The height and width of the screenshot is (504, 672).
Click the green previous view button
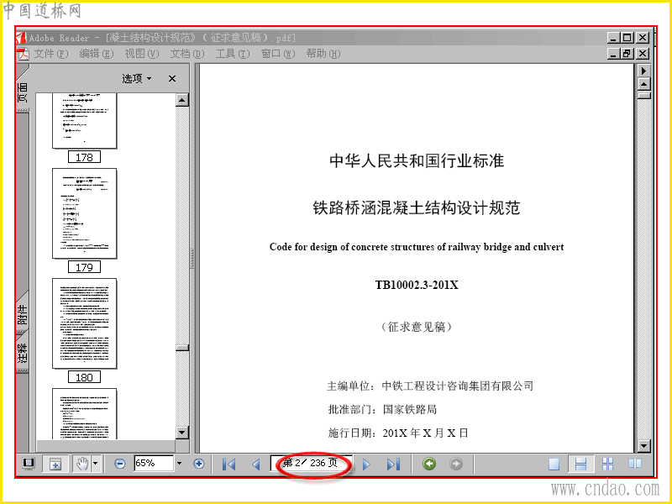[x=429, y=464]
